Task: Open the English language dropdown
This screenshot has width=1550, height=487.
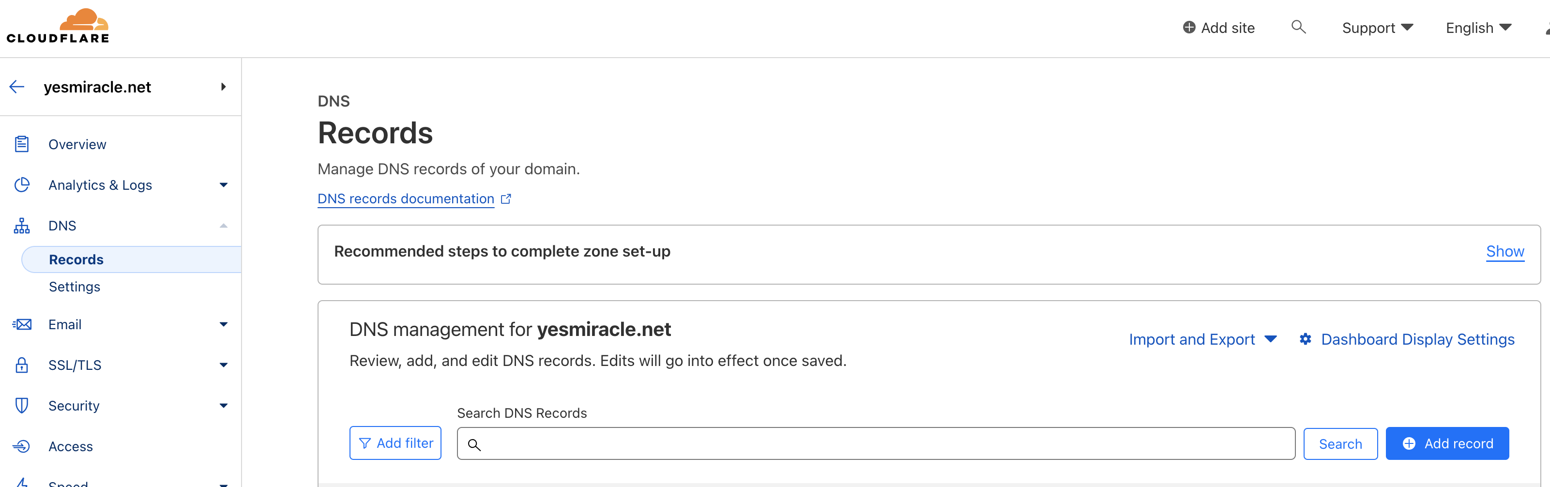Action: point(1478,28)
